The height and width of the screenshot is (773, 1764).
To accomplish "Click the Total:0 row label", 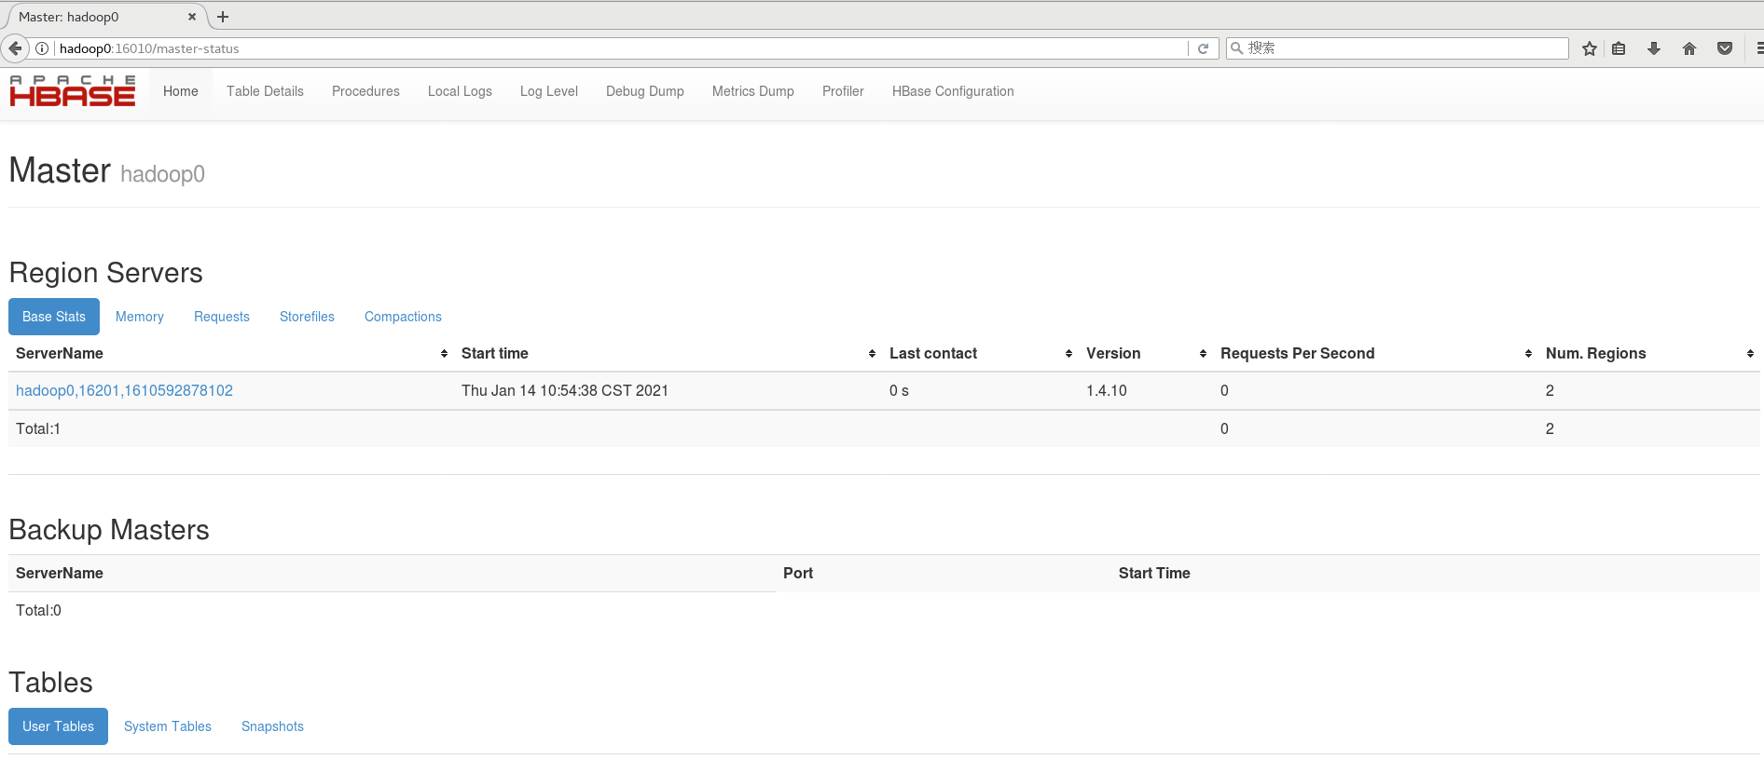I will tap(38, 611).
